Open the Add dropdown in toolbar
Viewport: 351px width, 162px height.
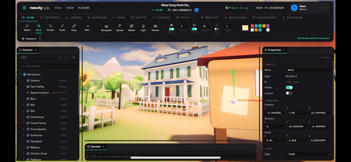coord(88,28)
